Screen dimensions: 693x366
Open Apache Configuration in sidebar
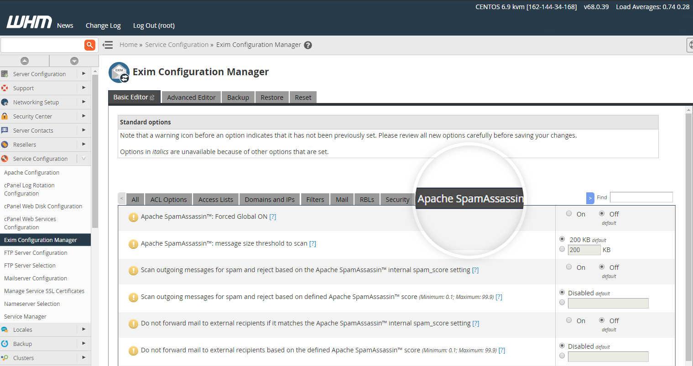(x=32, y=173)
